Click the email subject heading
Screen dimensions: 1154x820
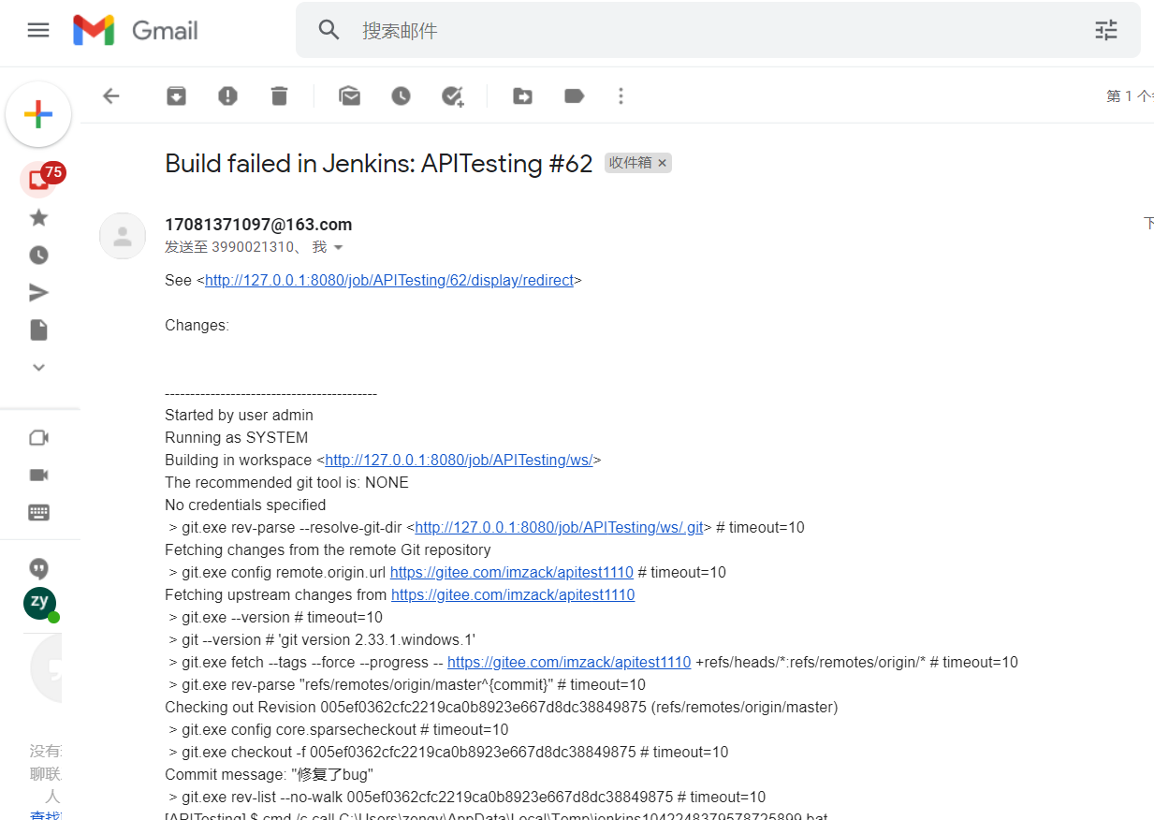[x=379, y=164]
